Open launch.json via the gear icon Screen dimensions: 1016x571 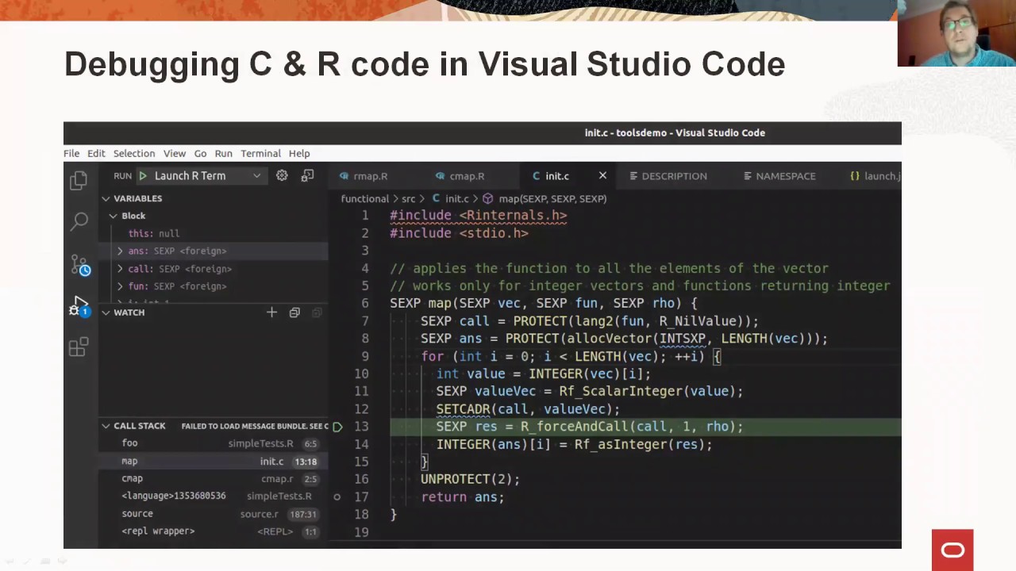coord(282,176)
